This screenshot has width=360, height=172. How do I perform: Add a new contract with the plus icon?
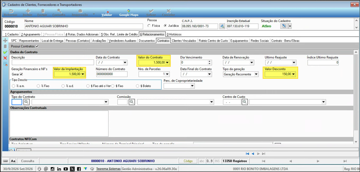click(x=5, y=41)
